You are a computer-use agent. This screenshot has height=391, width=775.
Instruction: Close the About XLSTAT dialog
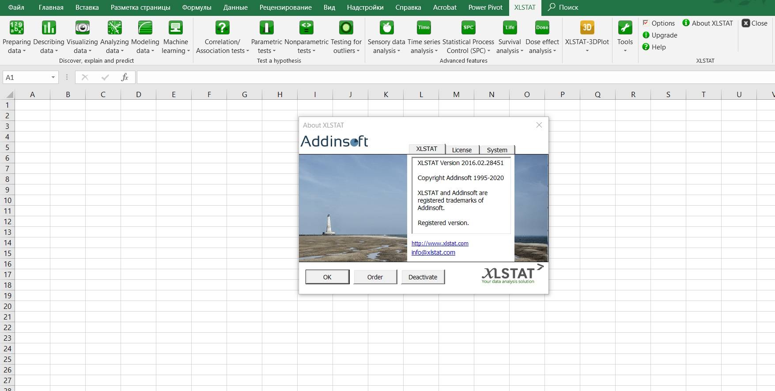tap(539, 125)
